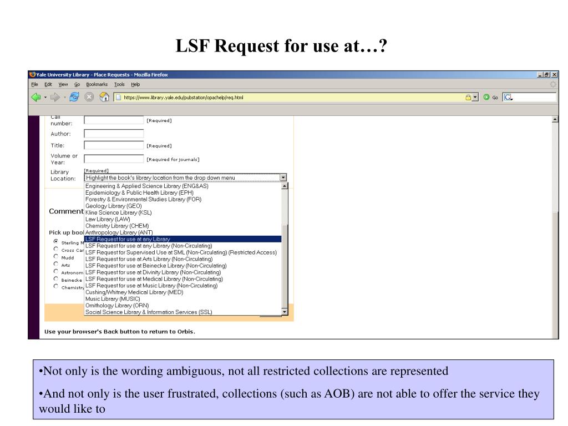The height and width of the screenshot is (426, 568).
Task: Choose LSF Request for Supervised Use at SML
Action: click(x=183, y=252)
